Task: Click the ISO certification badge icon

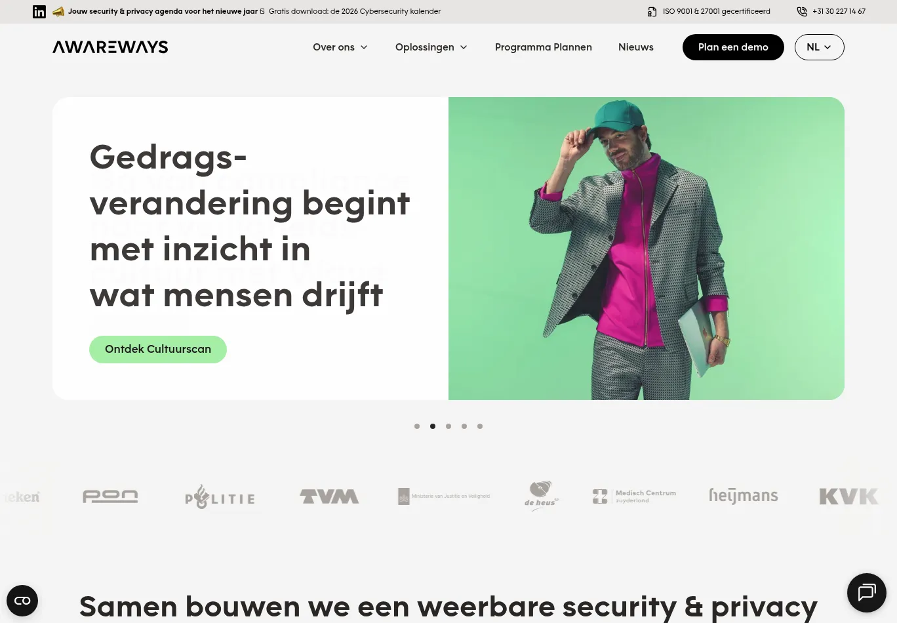Action: point(652,12)
